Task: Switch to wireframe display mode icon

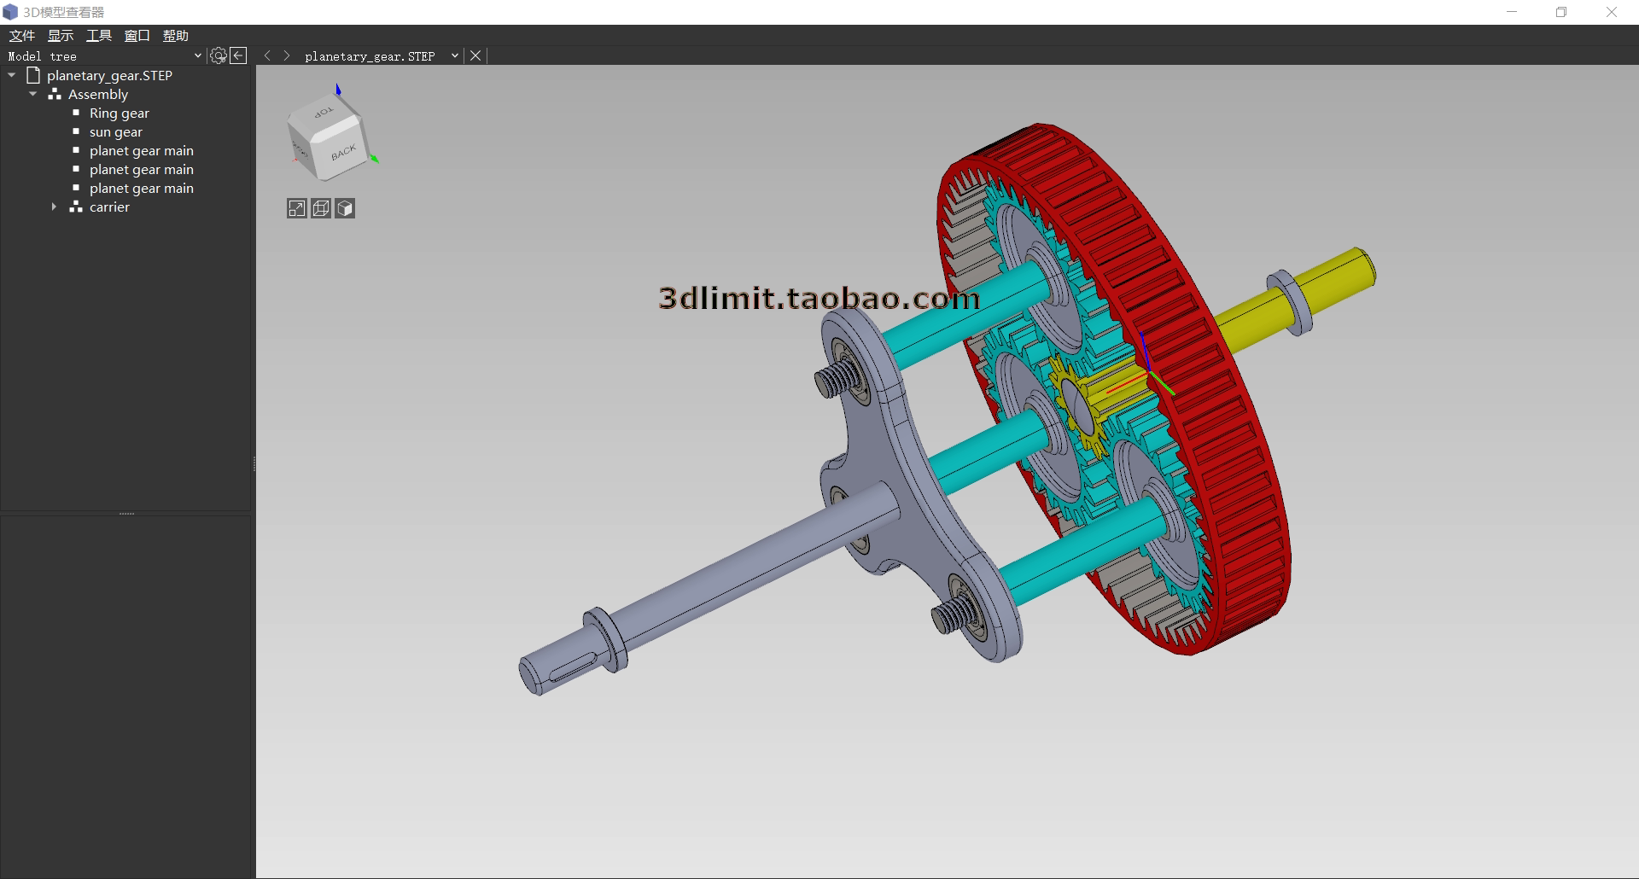Action: 321,208
